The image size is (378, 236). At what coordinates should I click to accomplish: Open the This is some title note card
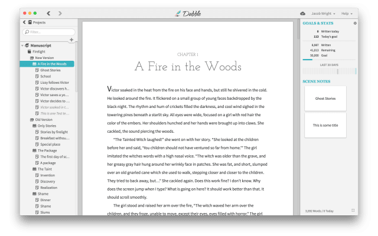(x=325, y=125)
